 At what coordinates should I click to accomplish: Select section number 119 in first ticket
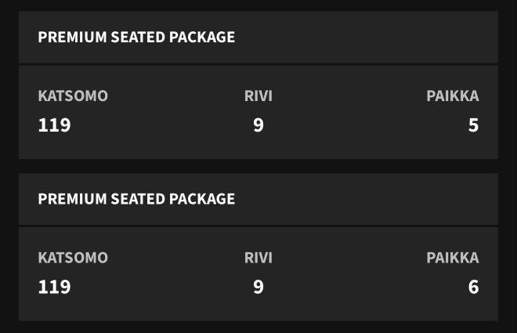pyautogui.click(x=54, y=125)
